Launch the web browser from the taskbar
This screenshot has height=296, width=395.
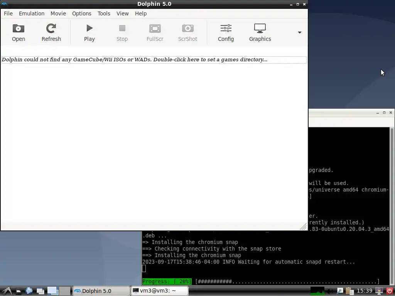29,291
